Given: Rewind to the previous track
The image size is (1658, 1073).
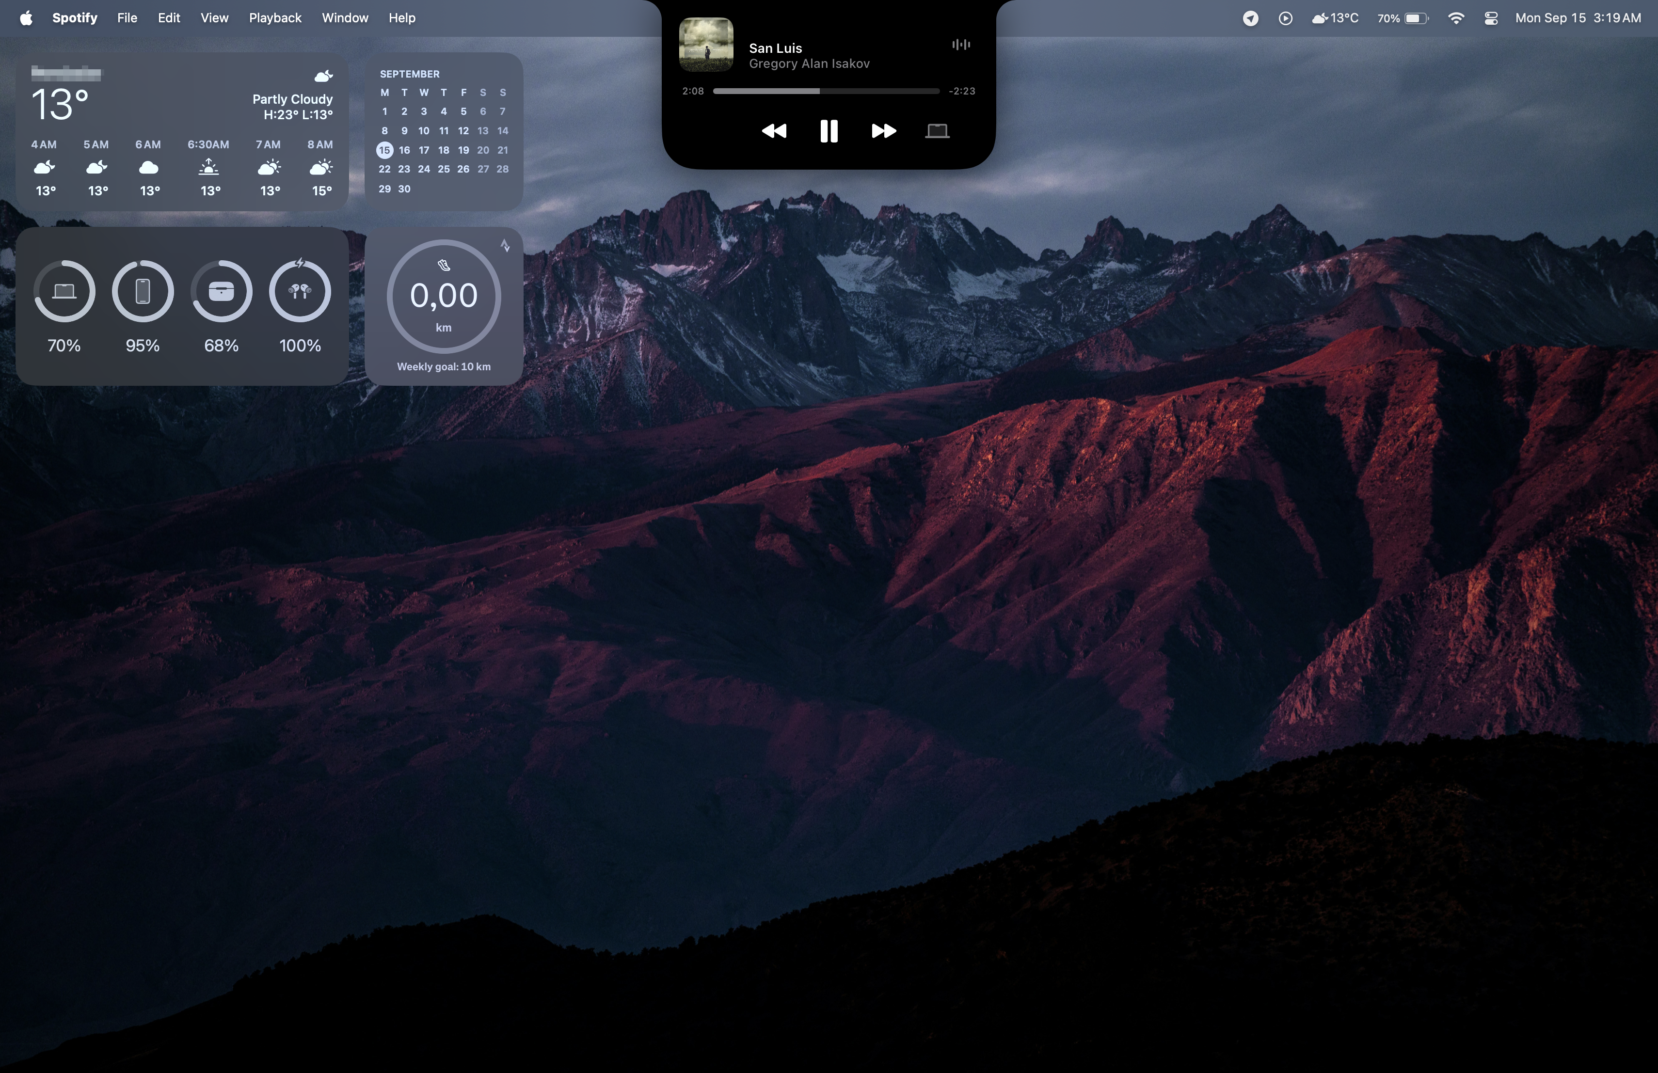Looking at the screenshot, I should tap(775, 131).
